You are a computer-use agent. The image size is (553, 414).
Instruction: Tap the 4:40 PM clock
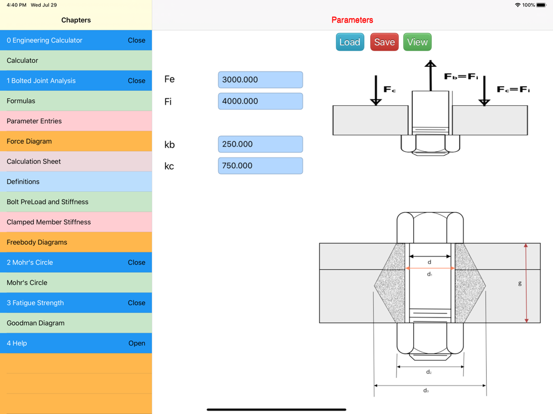(16, 5)
